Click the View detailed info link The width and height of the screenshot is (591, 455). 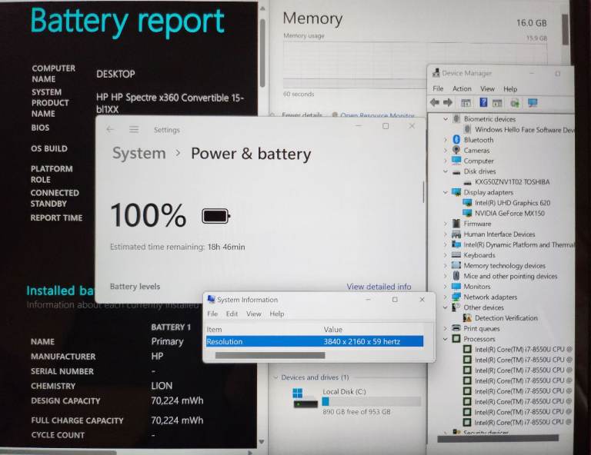click(x=379, y=287)
